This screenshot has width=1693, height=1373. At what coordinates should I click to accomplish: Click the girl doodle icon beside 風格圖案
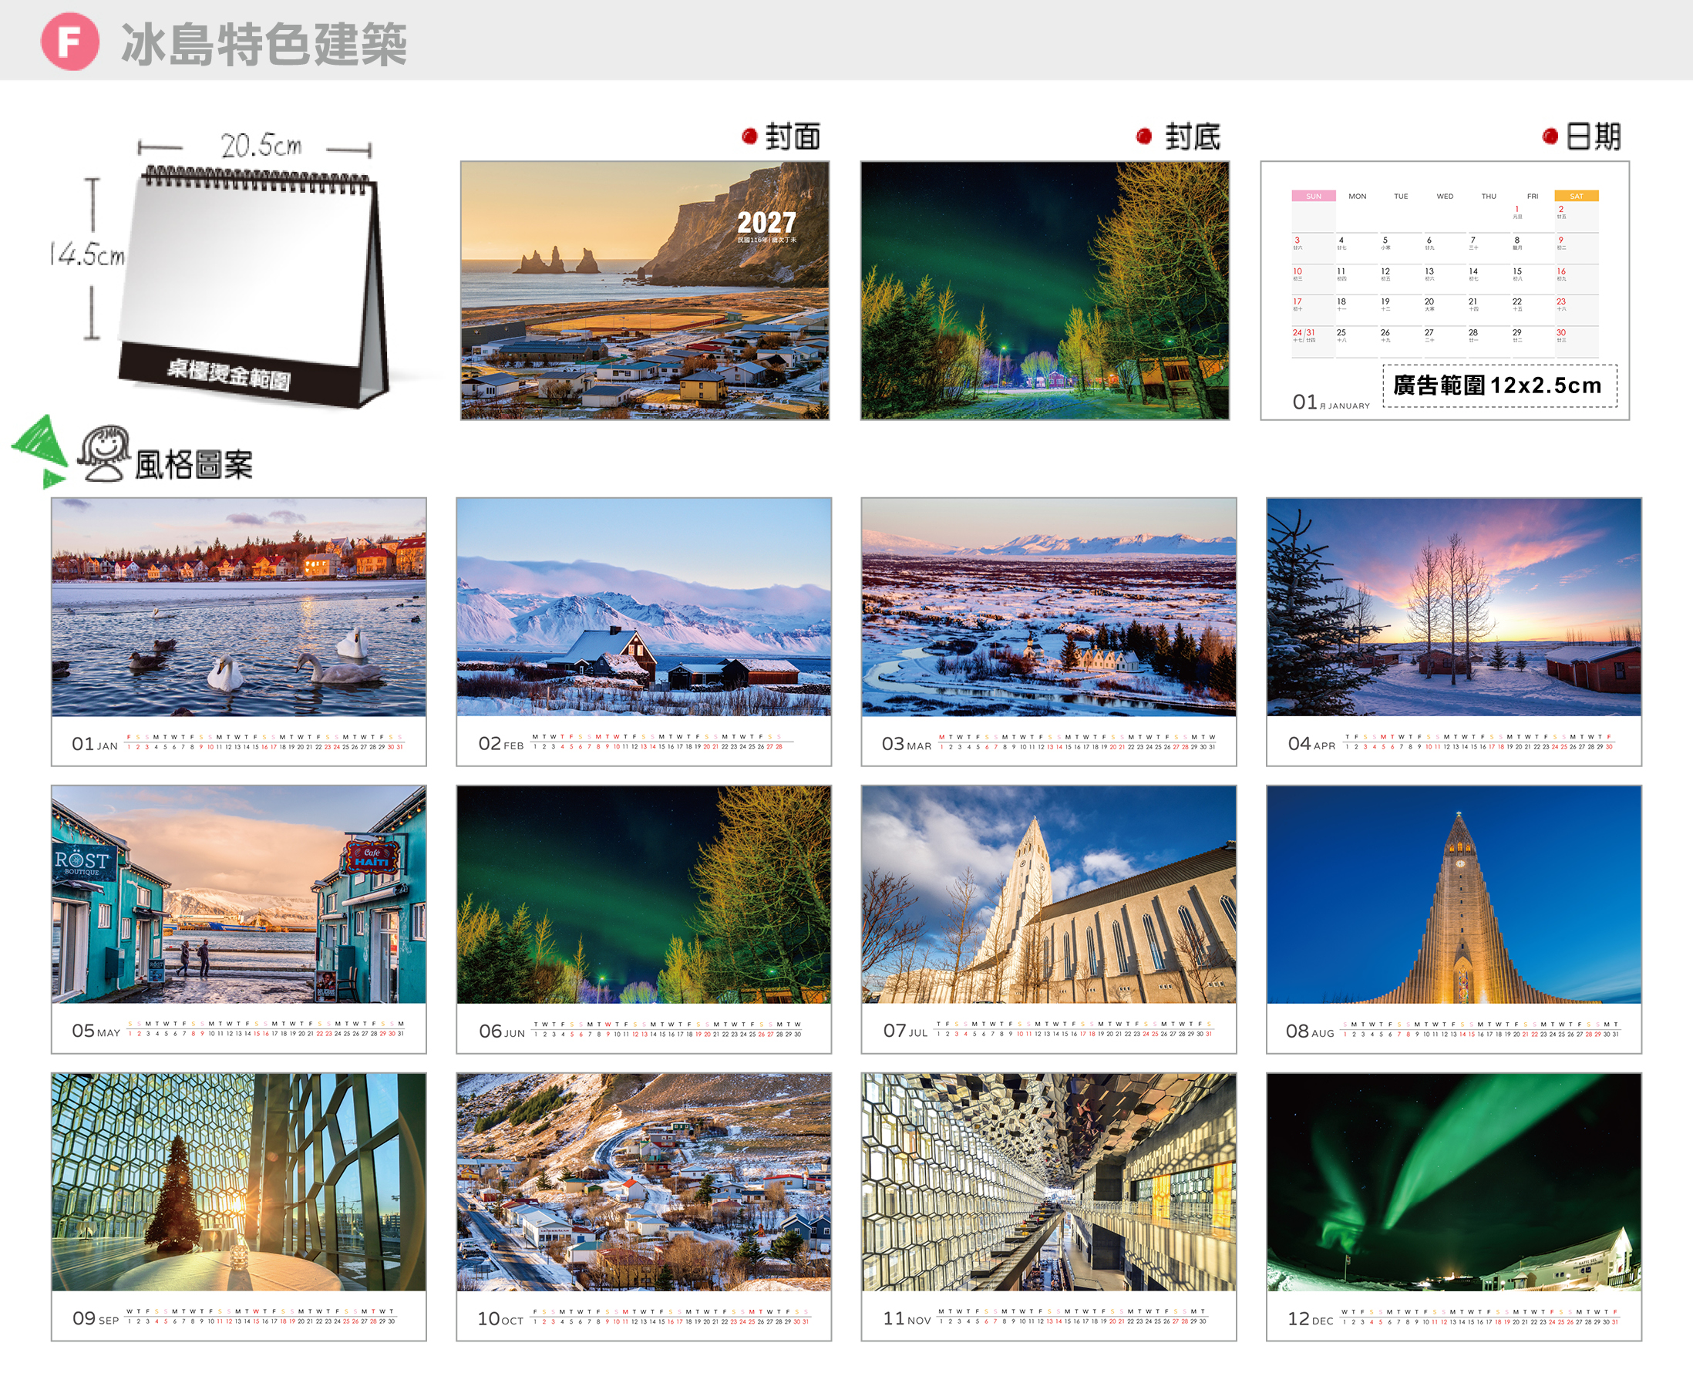point(103,453)
